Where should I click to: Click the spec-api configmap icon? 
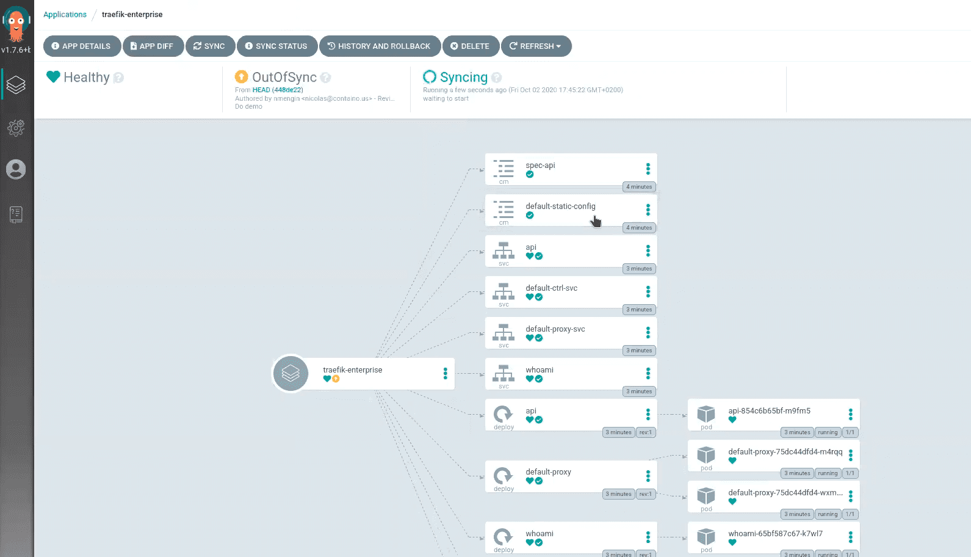click(x=504, y=168)
